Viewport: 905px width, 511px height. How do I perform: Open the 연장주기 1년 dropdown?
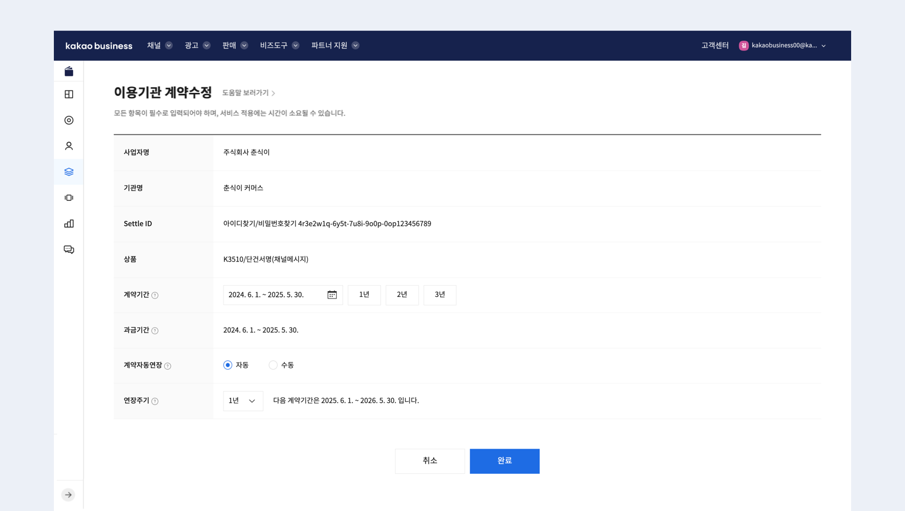pyautogui.click(x=243, y=401)
